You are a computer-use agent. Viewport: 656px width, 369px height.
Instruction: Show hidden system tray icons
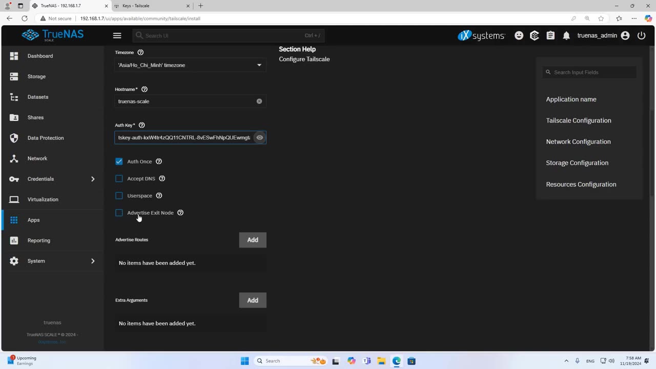click(x=566, y=361)
